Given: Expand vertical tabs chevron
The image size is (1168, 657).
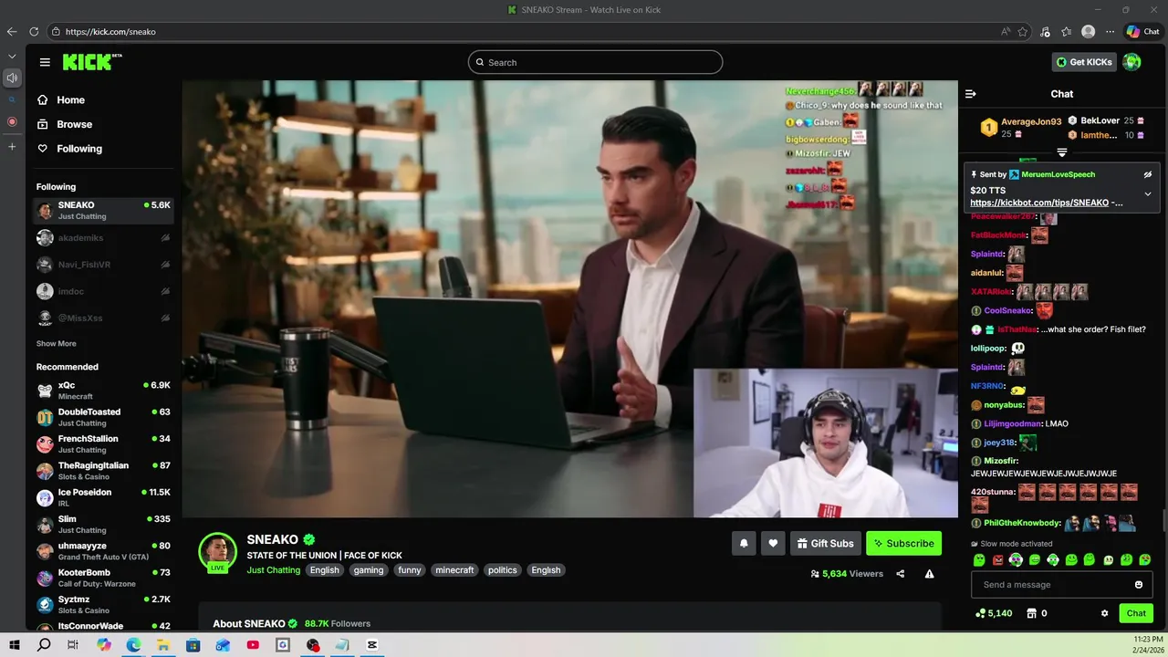Looking at the screenshot, I should pyautogui.click(x=12, y=57).
